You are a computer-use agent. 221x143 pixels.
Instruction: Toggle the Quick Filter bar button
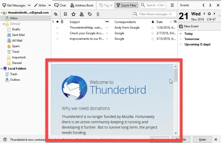(127, 5)
